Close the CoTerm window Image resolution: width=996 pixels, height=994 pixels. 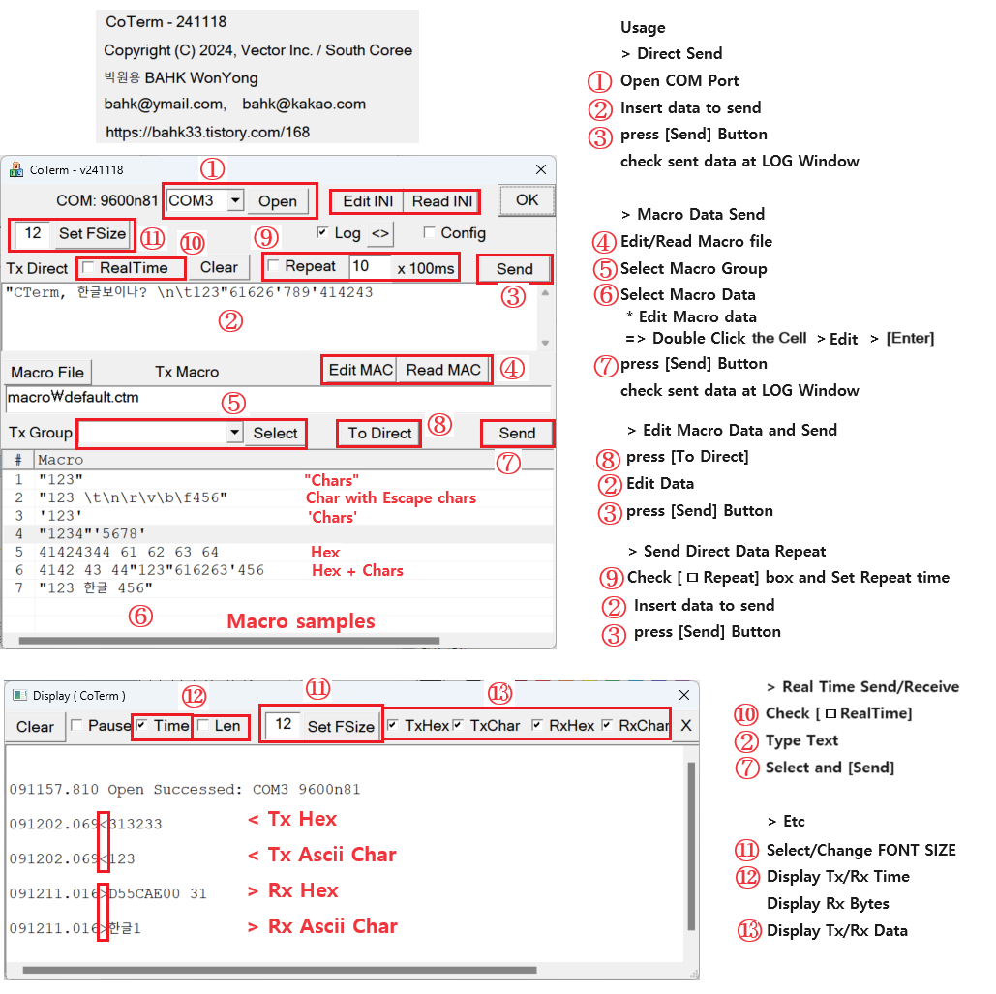(x=540, y=169)
